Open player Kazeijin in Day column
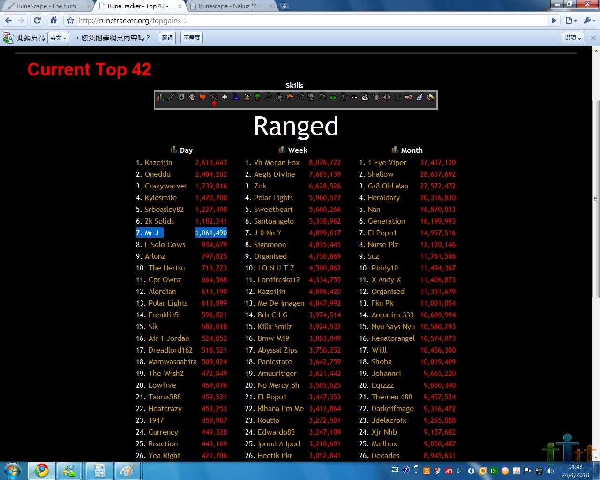The image size is (600, 480). (158, 163)
